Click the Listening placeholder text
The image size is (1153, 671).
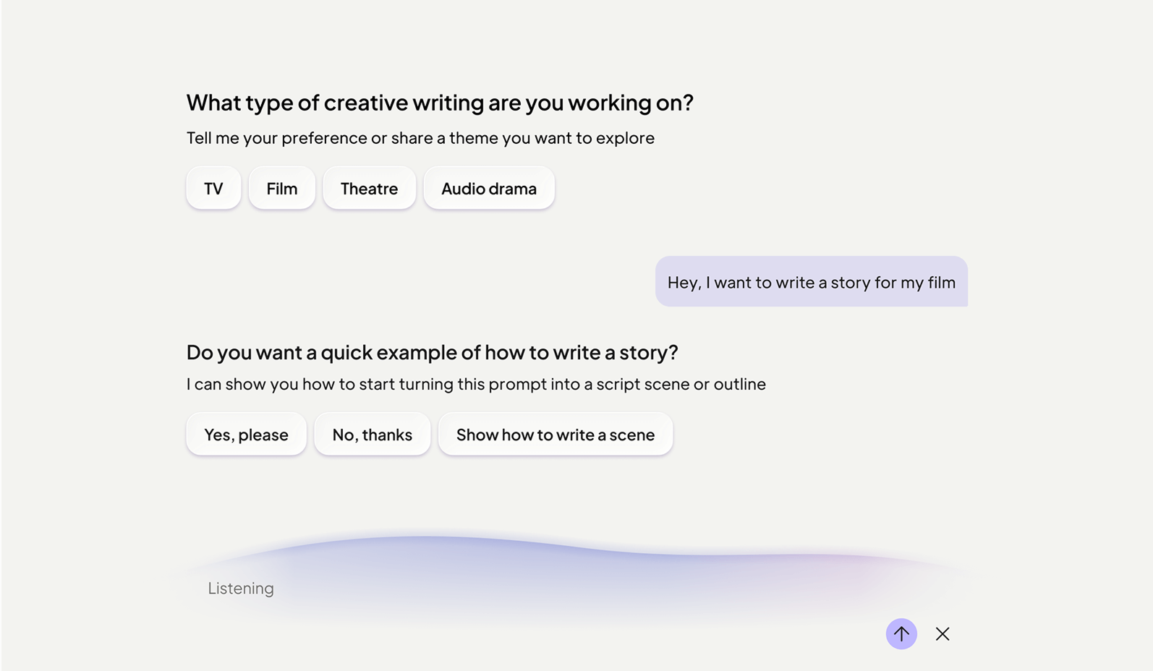241,589
